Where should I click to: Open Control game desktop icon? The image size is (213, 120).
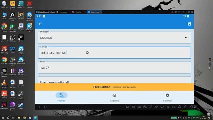(21, 38)
